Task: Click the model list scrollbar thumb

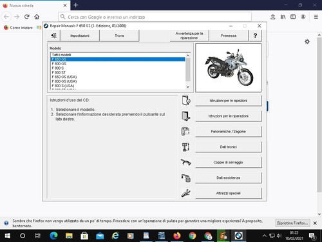Action: 188,70
